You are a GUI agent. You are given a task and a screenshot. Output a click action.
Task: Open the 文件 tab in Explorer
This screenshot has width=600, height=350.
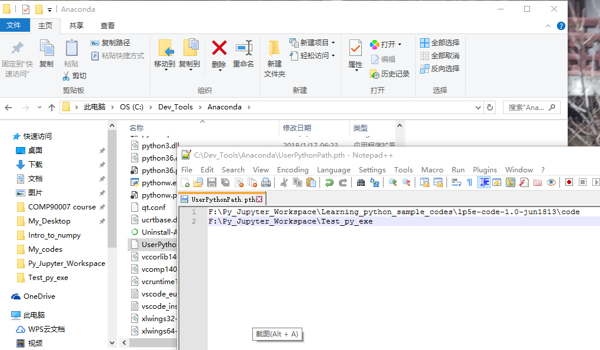coord(14,25)
